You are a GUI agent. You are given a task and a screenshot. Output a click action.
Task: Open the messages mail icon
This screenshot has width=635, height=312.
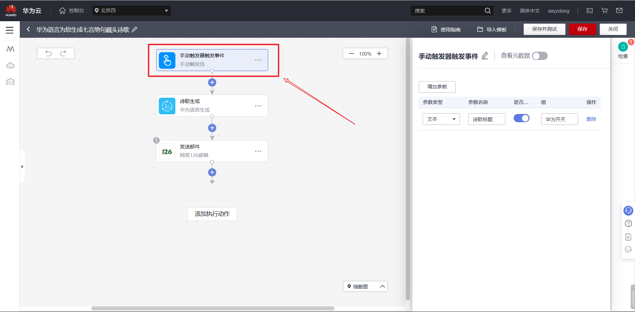coord(619,11)
